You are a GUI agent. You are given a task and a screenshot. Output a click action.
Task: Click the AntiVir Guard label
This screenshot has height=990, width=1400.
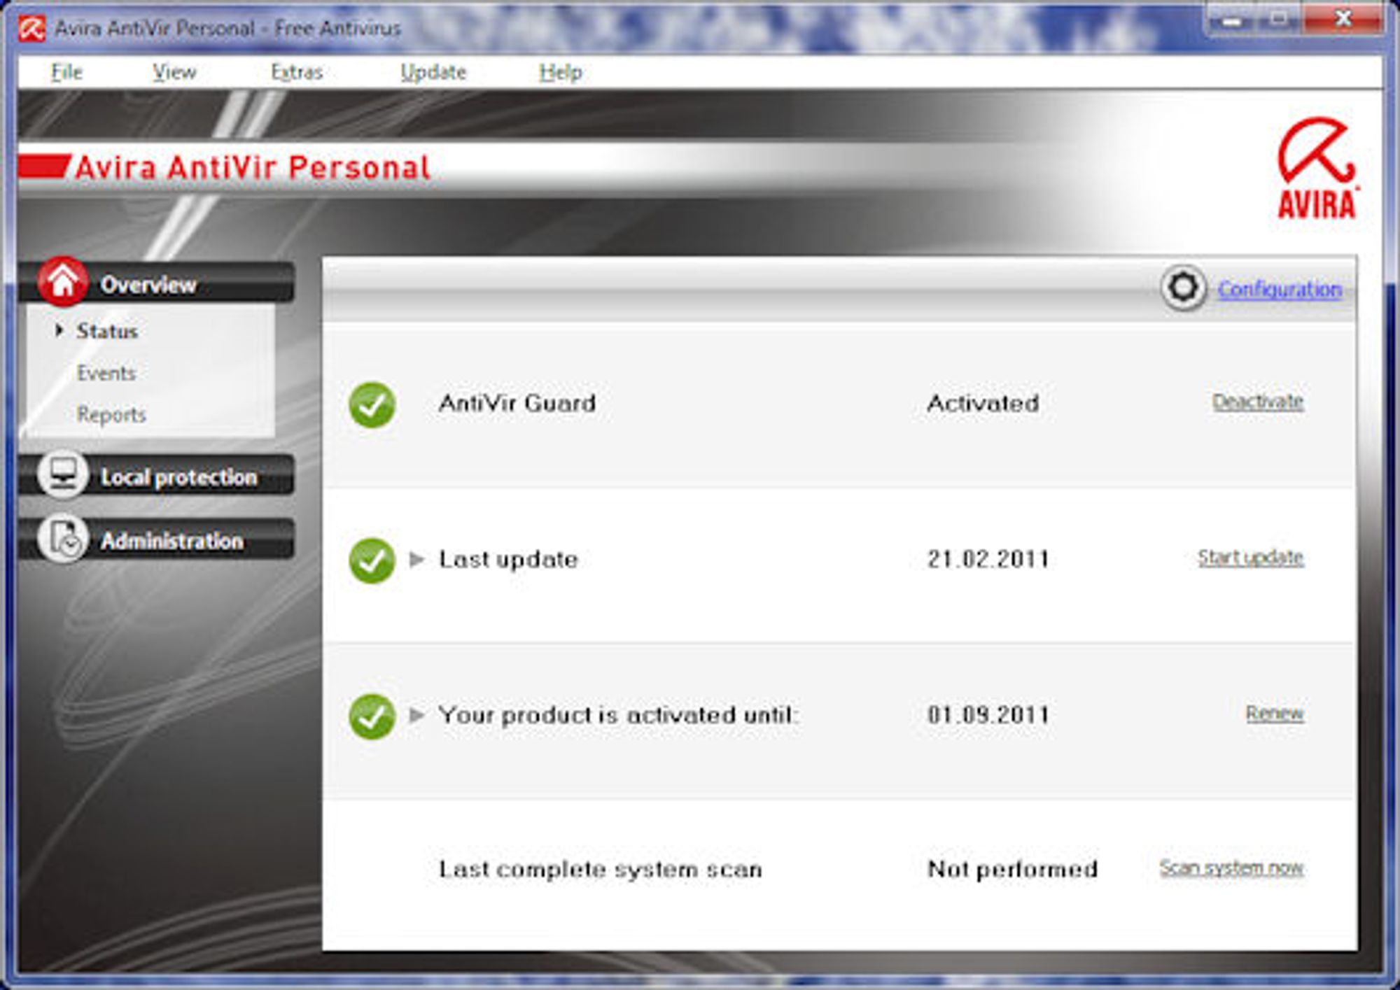[517, 403]
